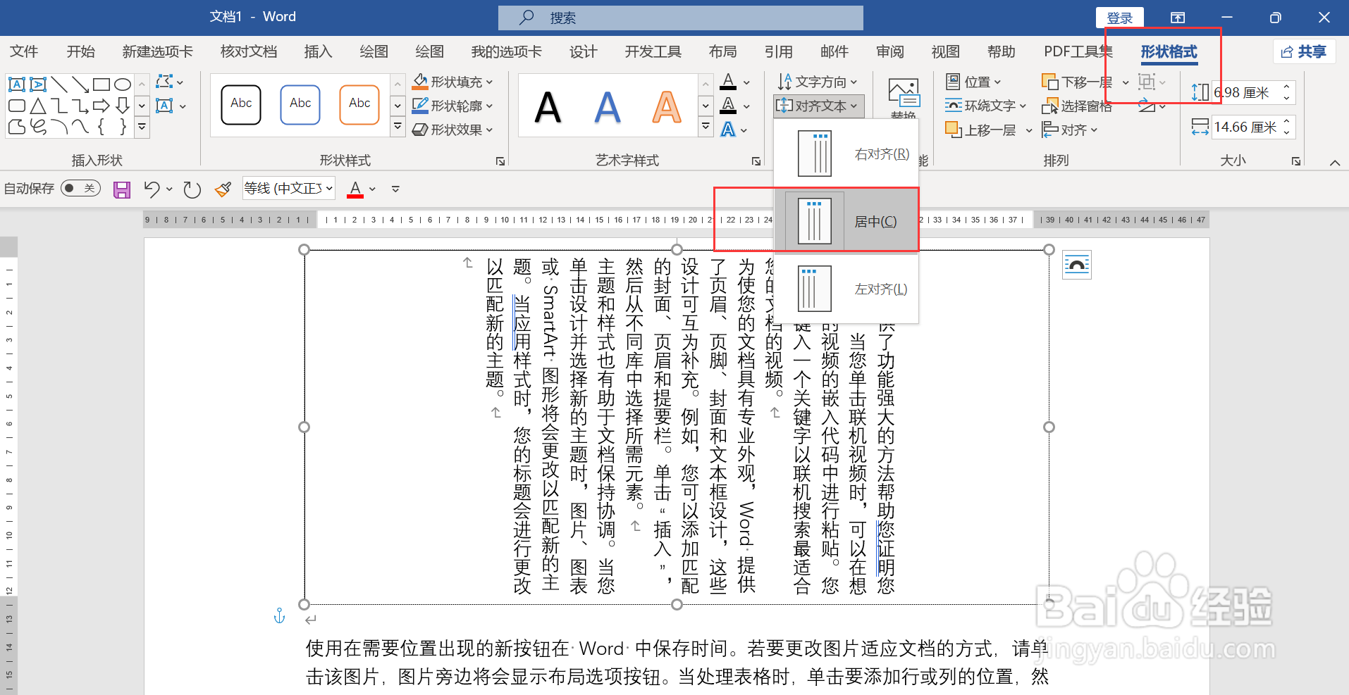Apply the blue outline Abc shape style

(300, 104)
